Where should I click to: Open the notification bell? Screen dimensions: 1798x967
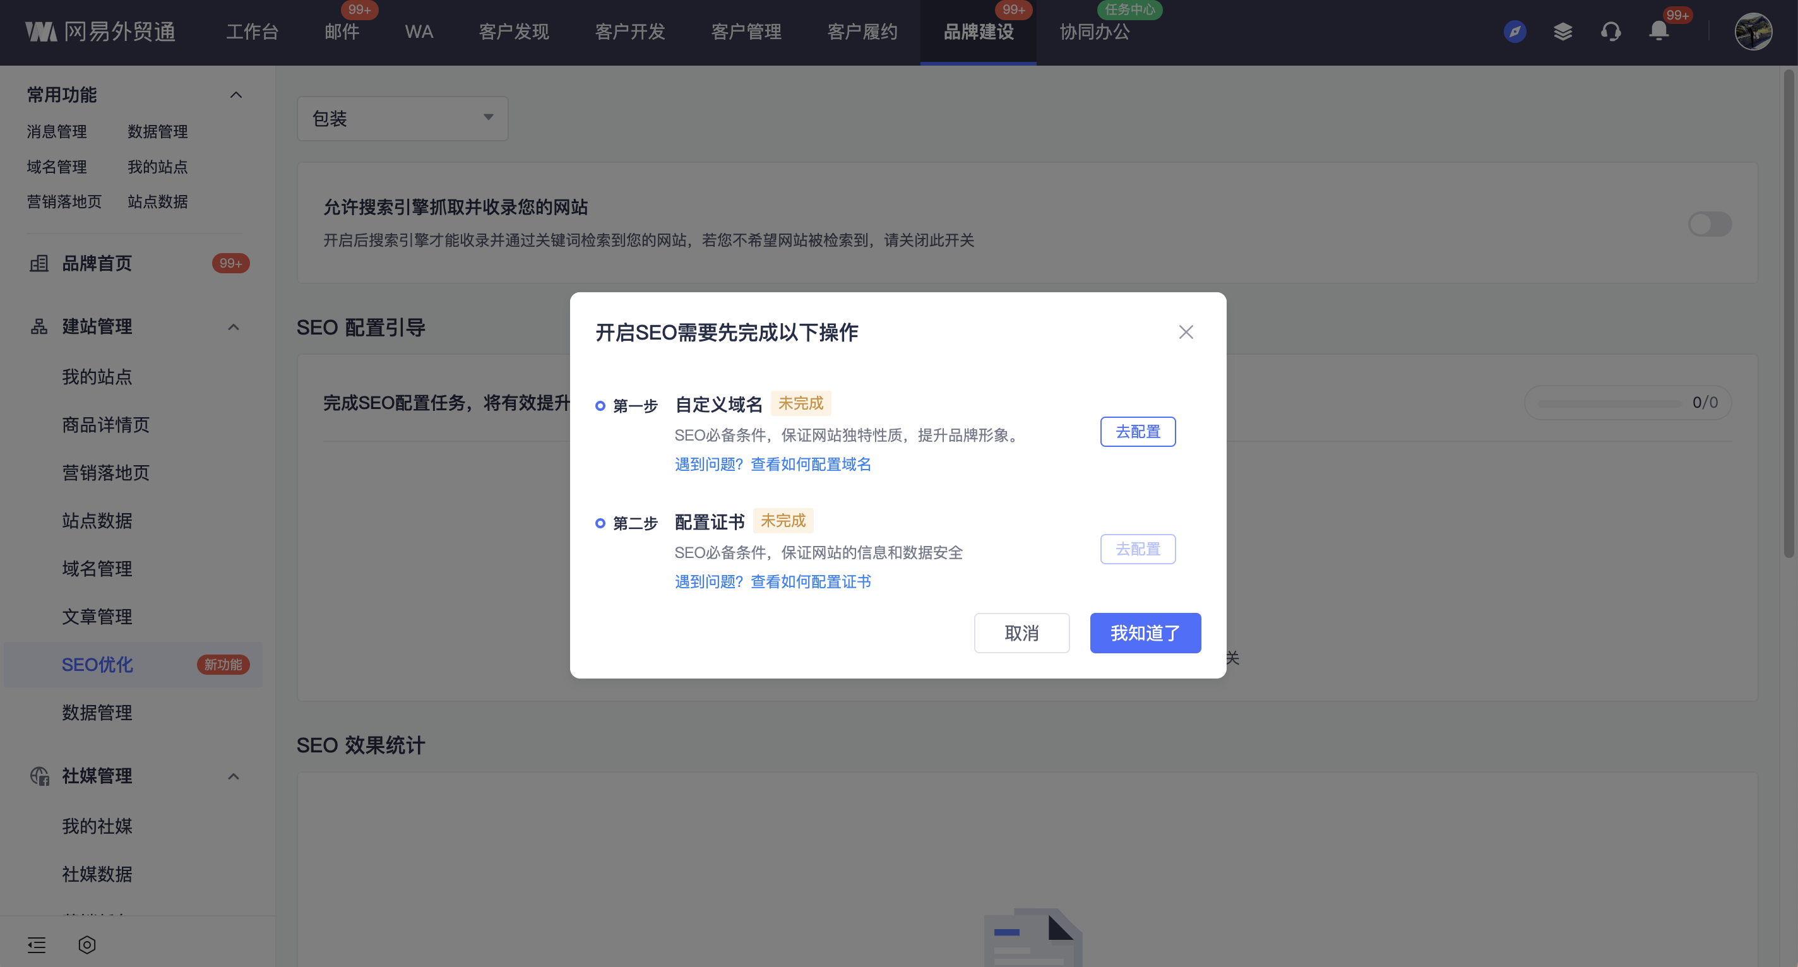[1658, 32]
